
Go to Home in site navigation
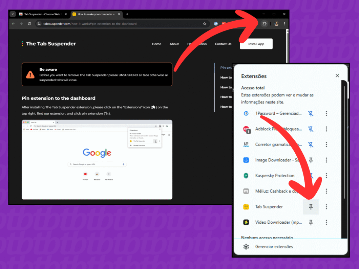coord(156,44)
